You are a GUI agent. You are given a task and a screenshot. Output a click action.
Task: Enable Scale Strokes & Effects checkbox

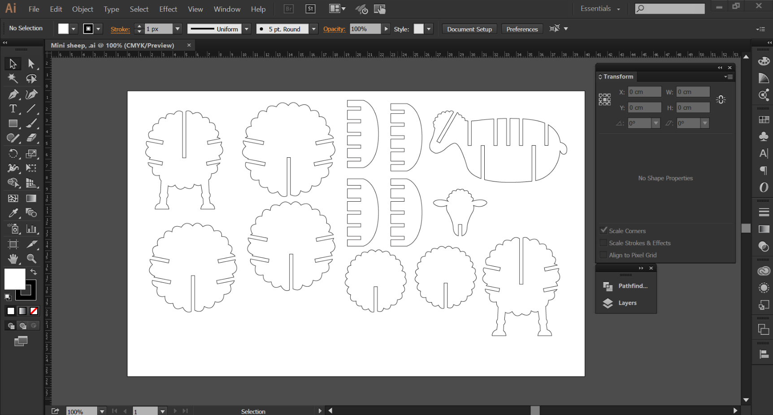604,243
